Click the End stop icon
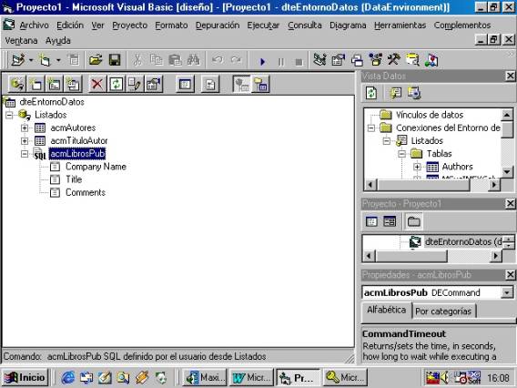Screen dimensions: 517x388 coord(299,61)
